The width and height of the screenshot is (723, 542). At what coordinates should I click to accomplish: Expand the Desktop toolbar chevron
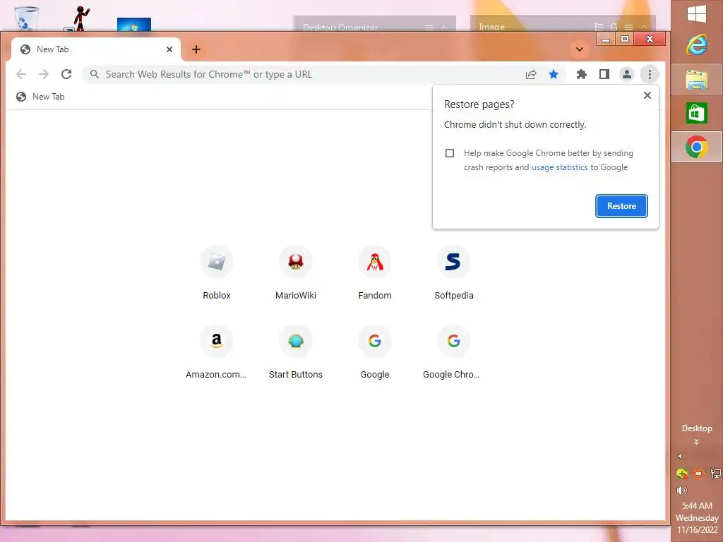click(x=697, y=442)
